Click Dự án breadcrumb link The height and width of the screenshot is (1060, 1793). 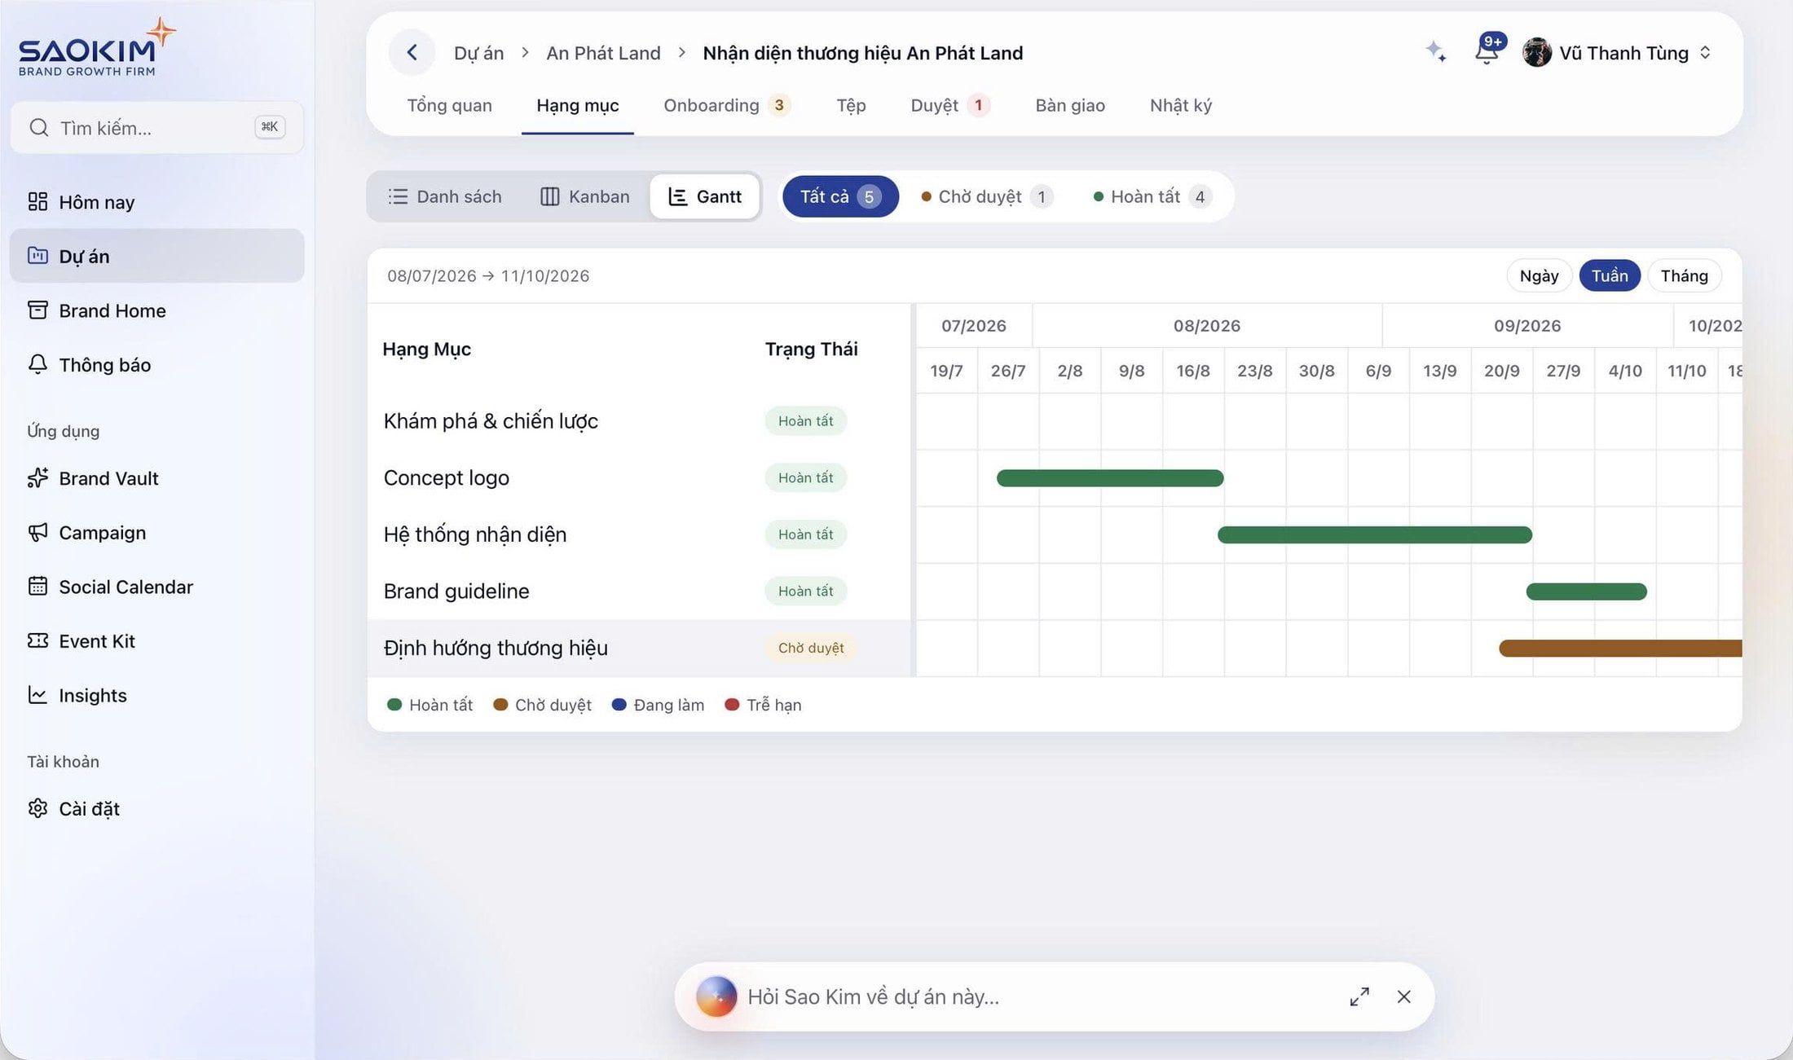point(478,53)
